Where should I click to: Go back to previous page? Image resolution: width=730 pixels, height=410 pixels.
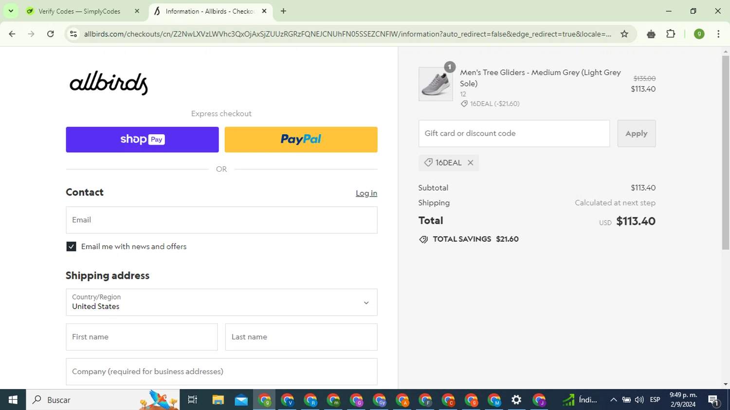pyautogui.click(x=12, y=34)
